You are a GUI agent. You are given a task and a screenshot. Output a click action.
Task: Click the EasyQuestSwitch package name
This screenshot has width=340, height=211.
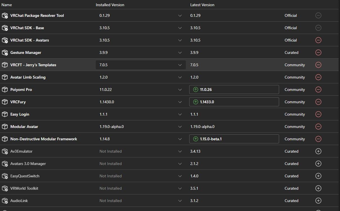click(x=25, y=176)
